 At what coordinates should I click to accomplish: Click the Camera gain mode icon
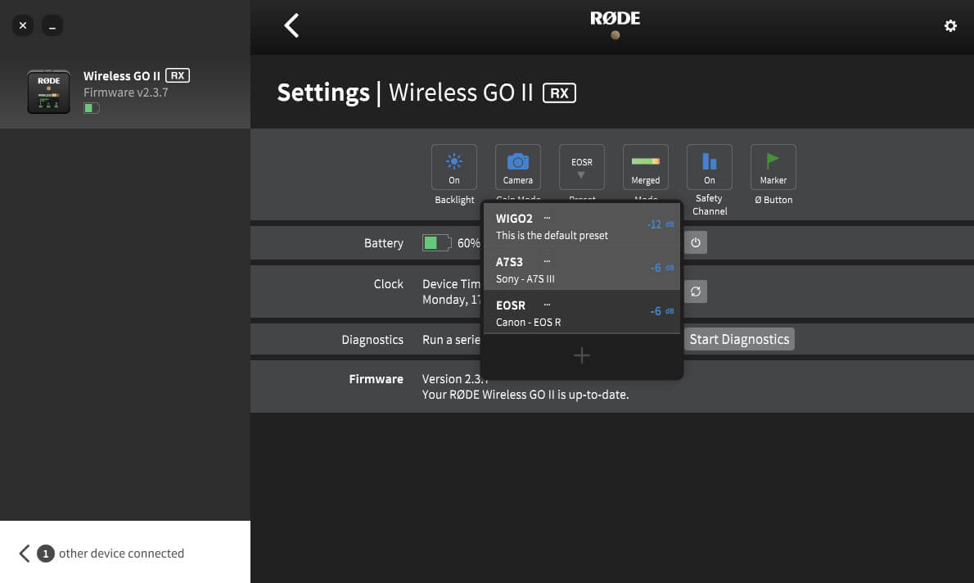click(x=517, y=167)
